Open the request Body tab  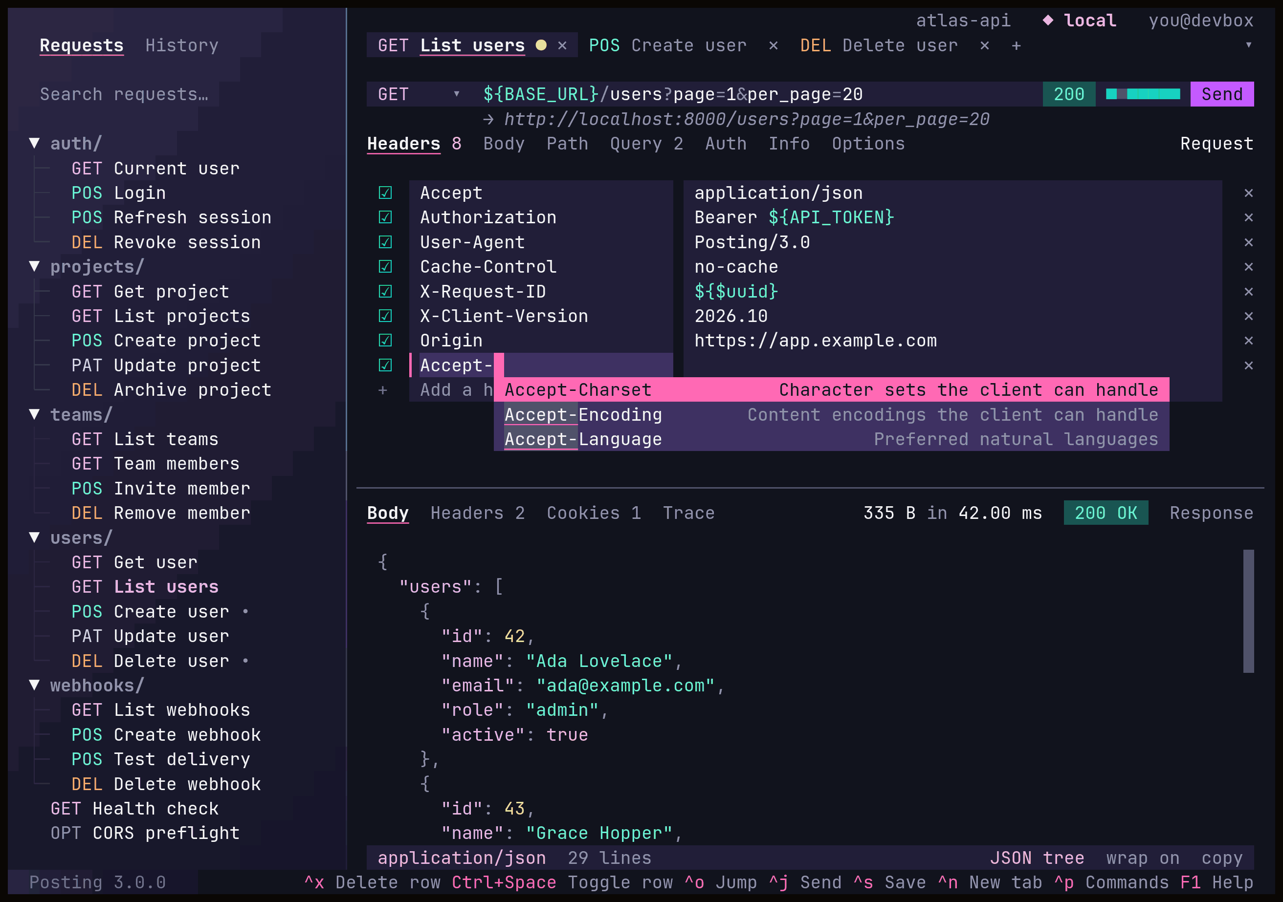point(504,144)
